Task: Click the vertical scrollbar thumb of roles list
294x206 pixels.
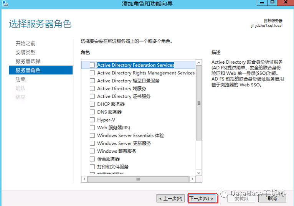Action: point(199,103)
